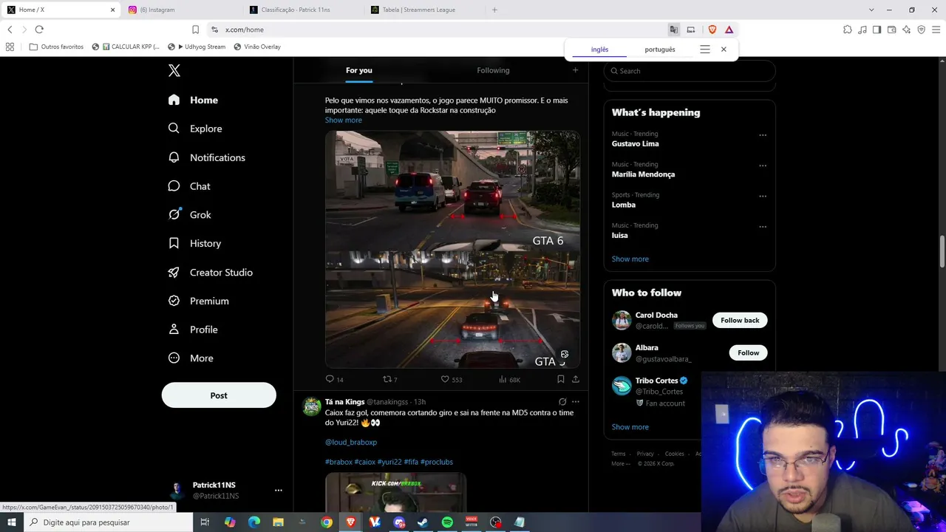Screen dimensions: 946x532
Task: Select português in the translate popup
Action: (x=660, y=50)
